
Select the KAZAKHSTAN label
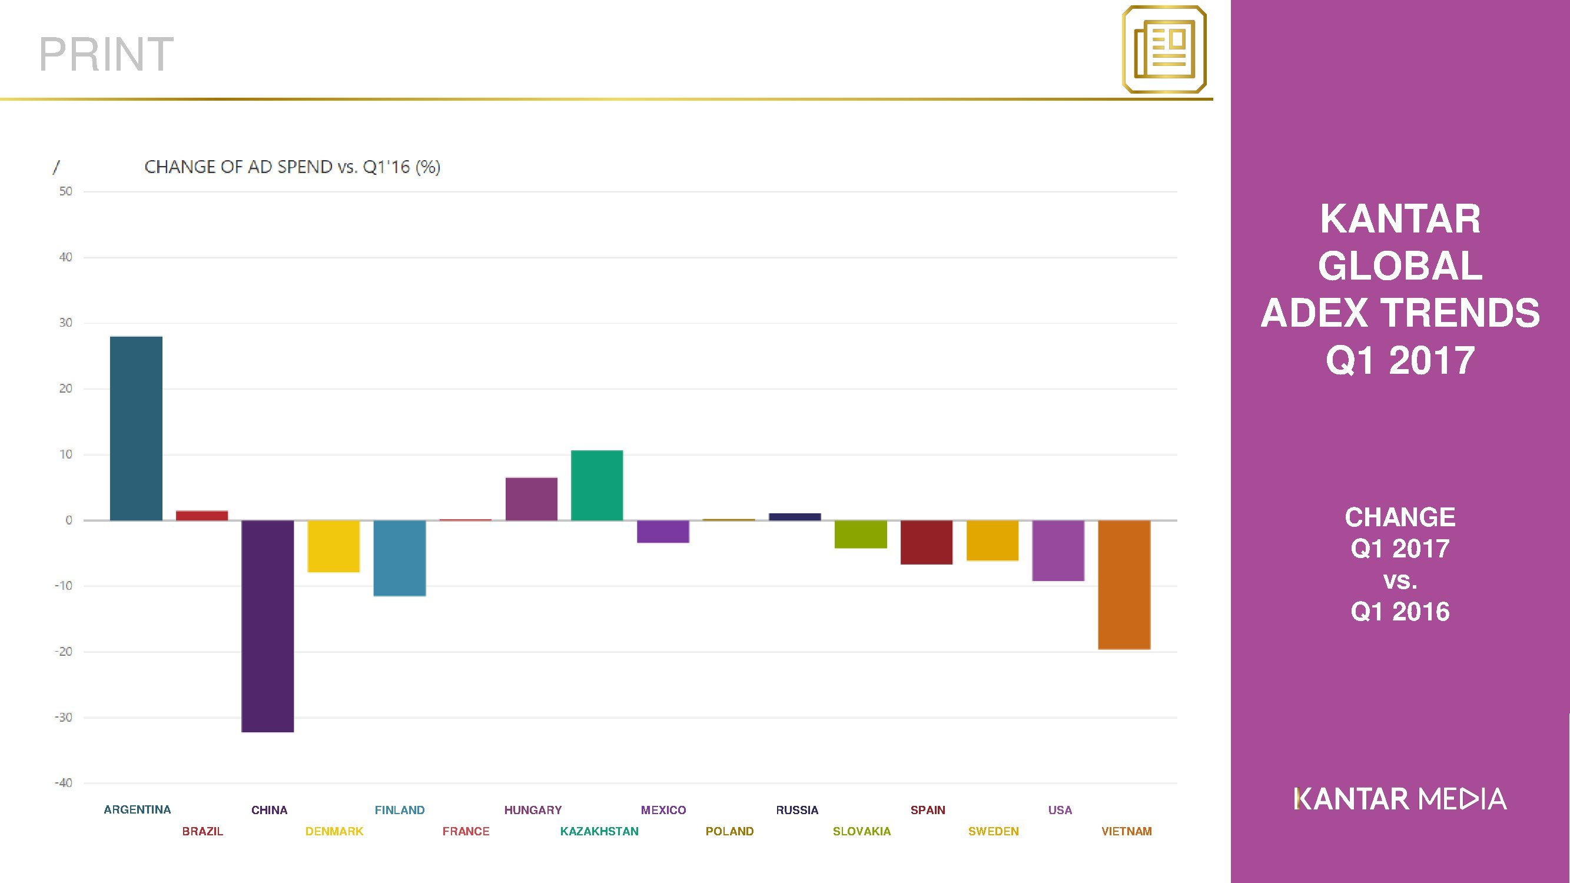point(599,831)
